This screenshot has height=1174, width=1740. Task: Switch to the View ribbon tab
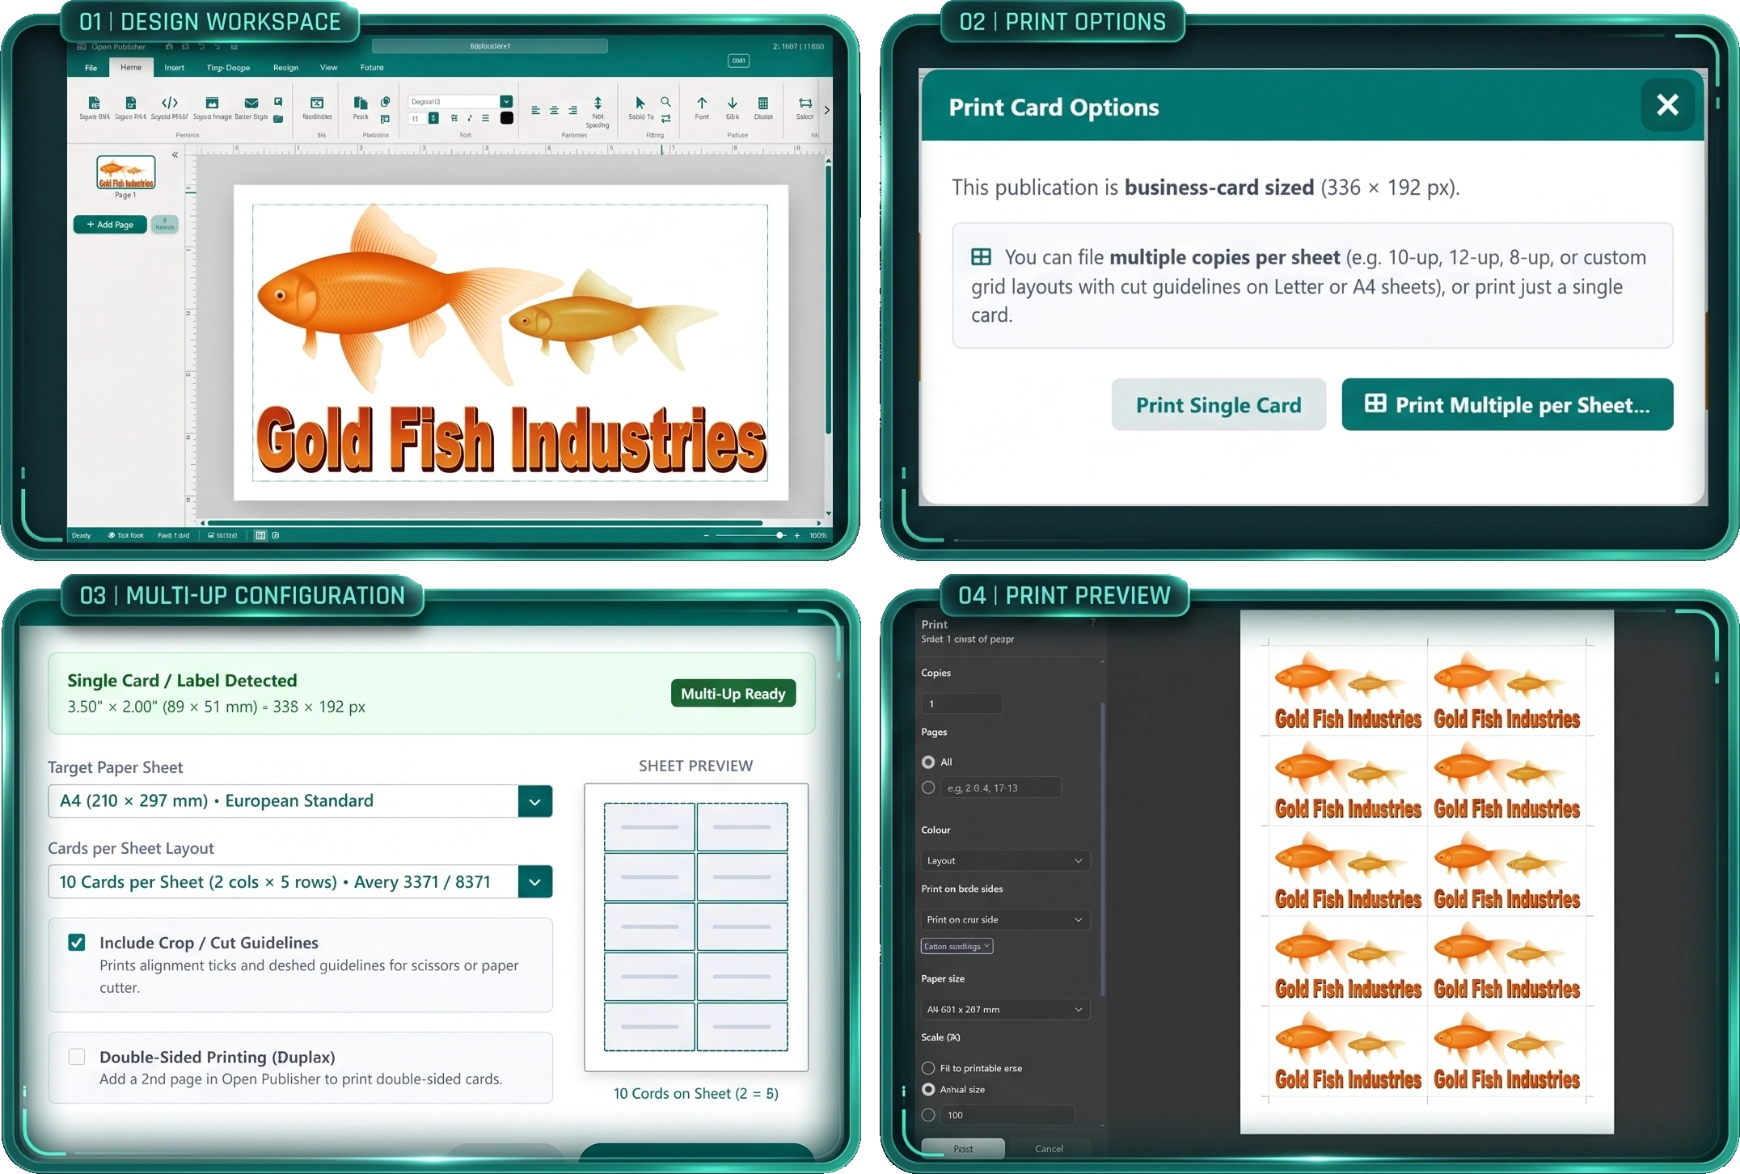coord(328,68)
